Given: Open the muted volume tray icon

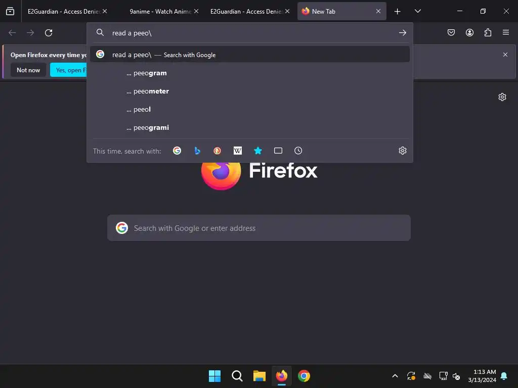Looking at the screenshot, I should [x=456, y=376].
